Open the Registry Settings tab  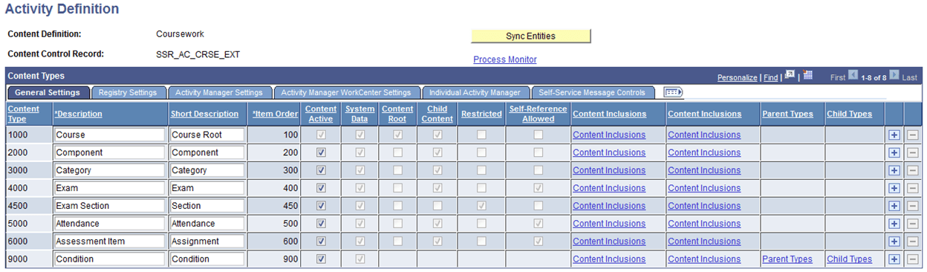[128, 93]
